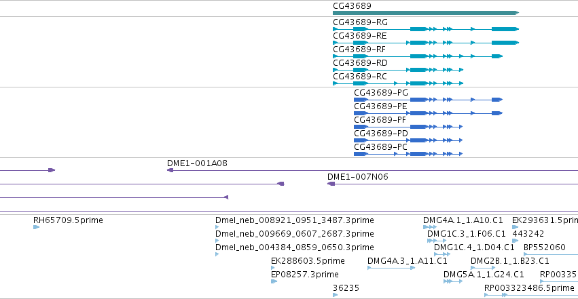Select the EK288603.5prime label
578x299 pixels.
(x=308, y=261)
